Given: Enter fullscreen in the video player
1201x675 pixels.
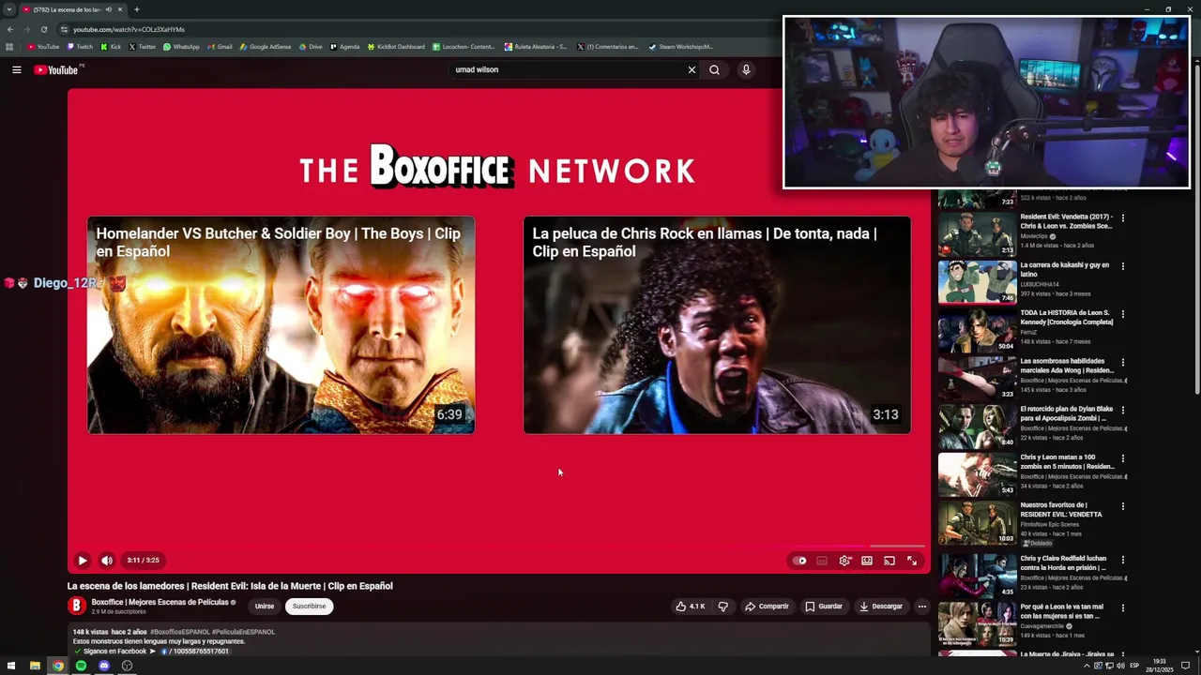Looking at the screenshot, I should click(x=912, y=561).
